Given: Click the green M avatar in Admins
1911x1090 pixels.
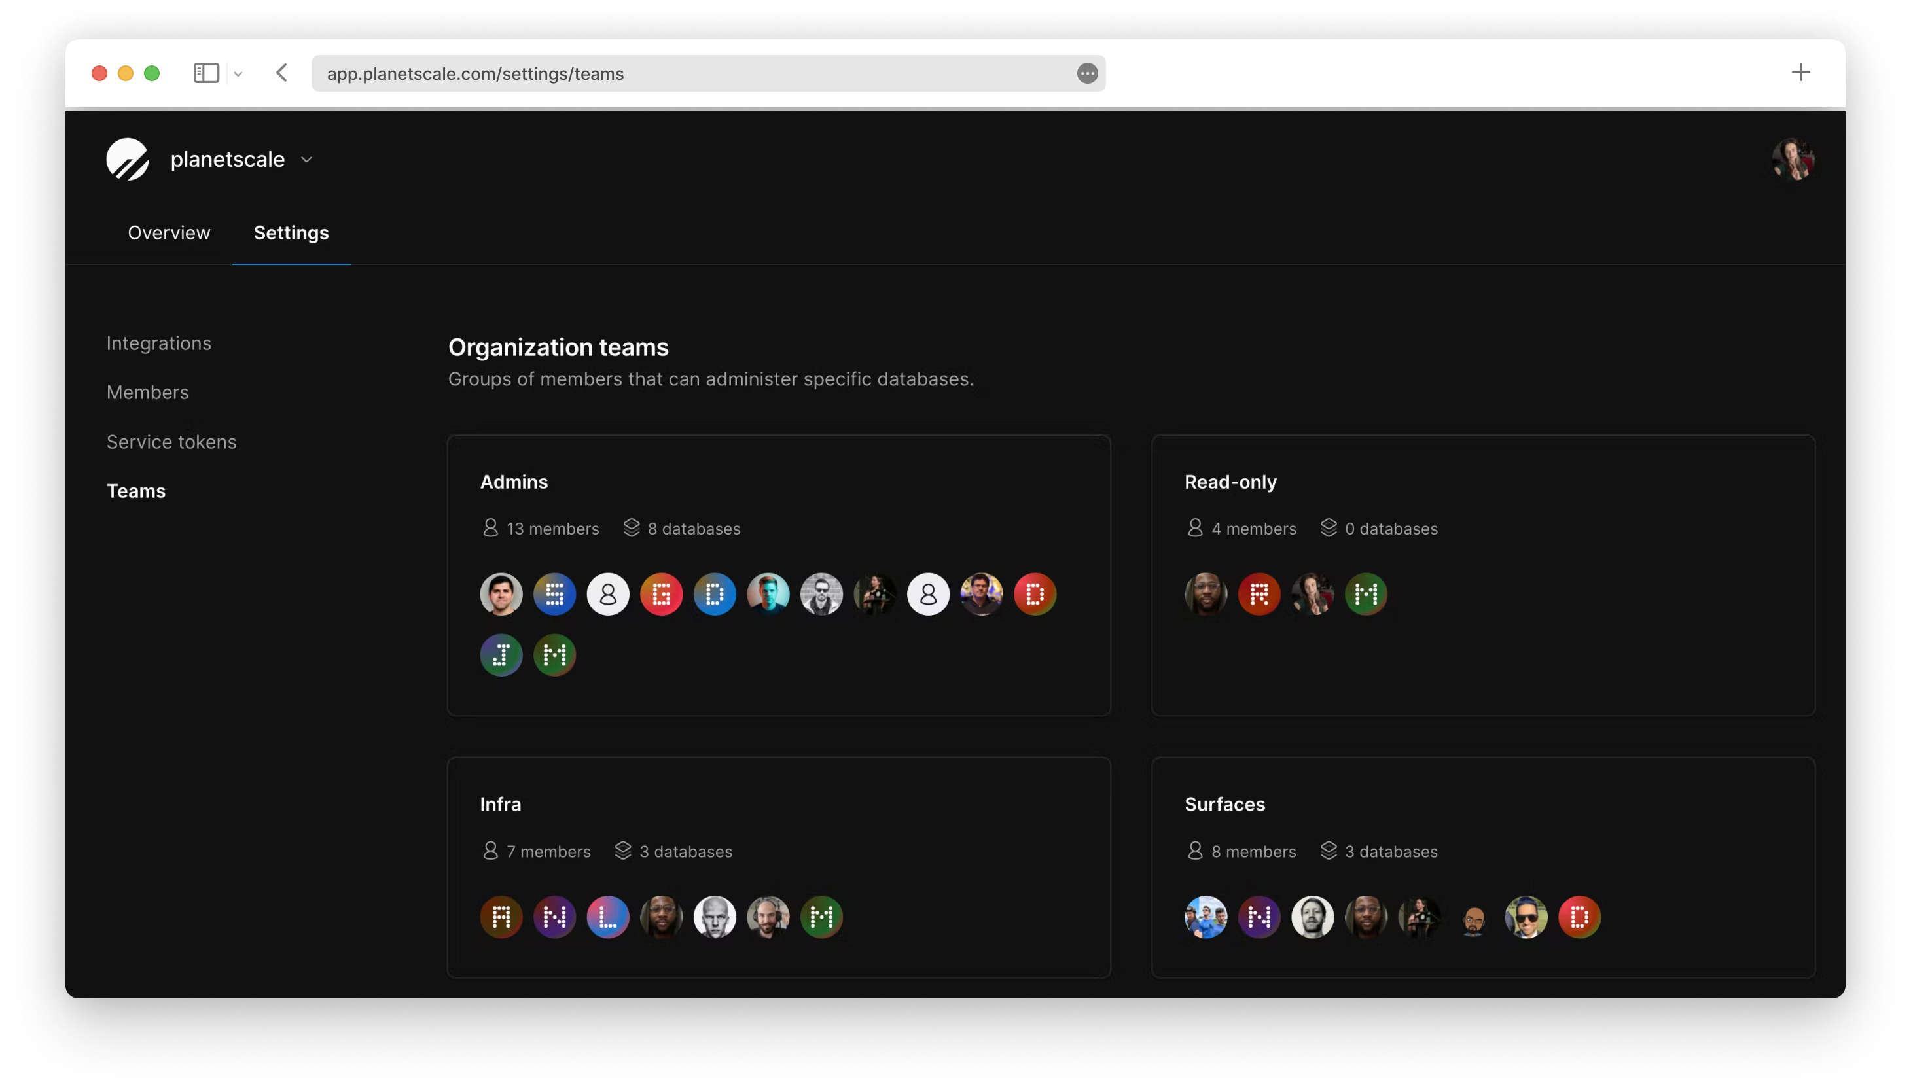Looking at the screenshot, I should coord(554,655).
